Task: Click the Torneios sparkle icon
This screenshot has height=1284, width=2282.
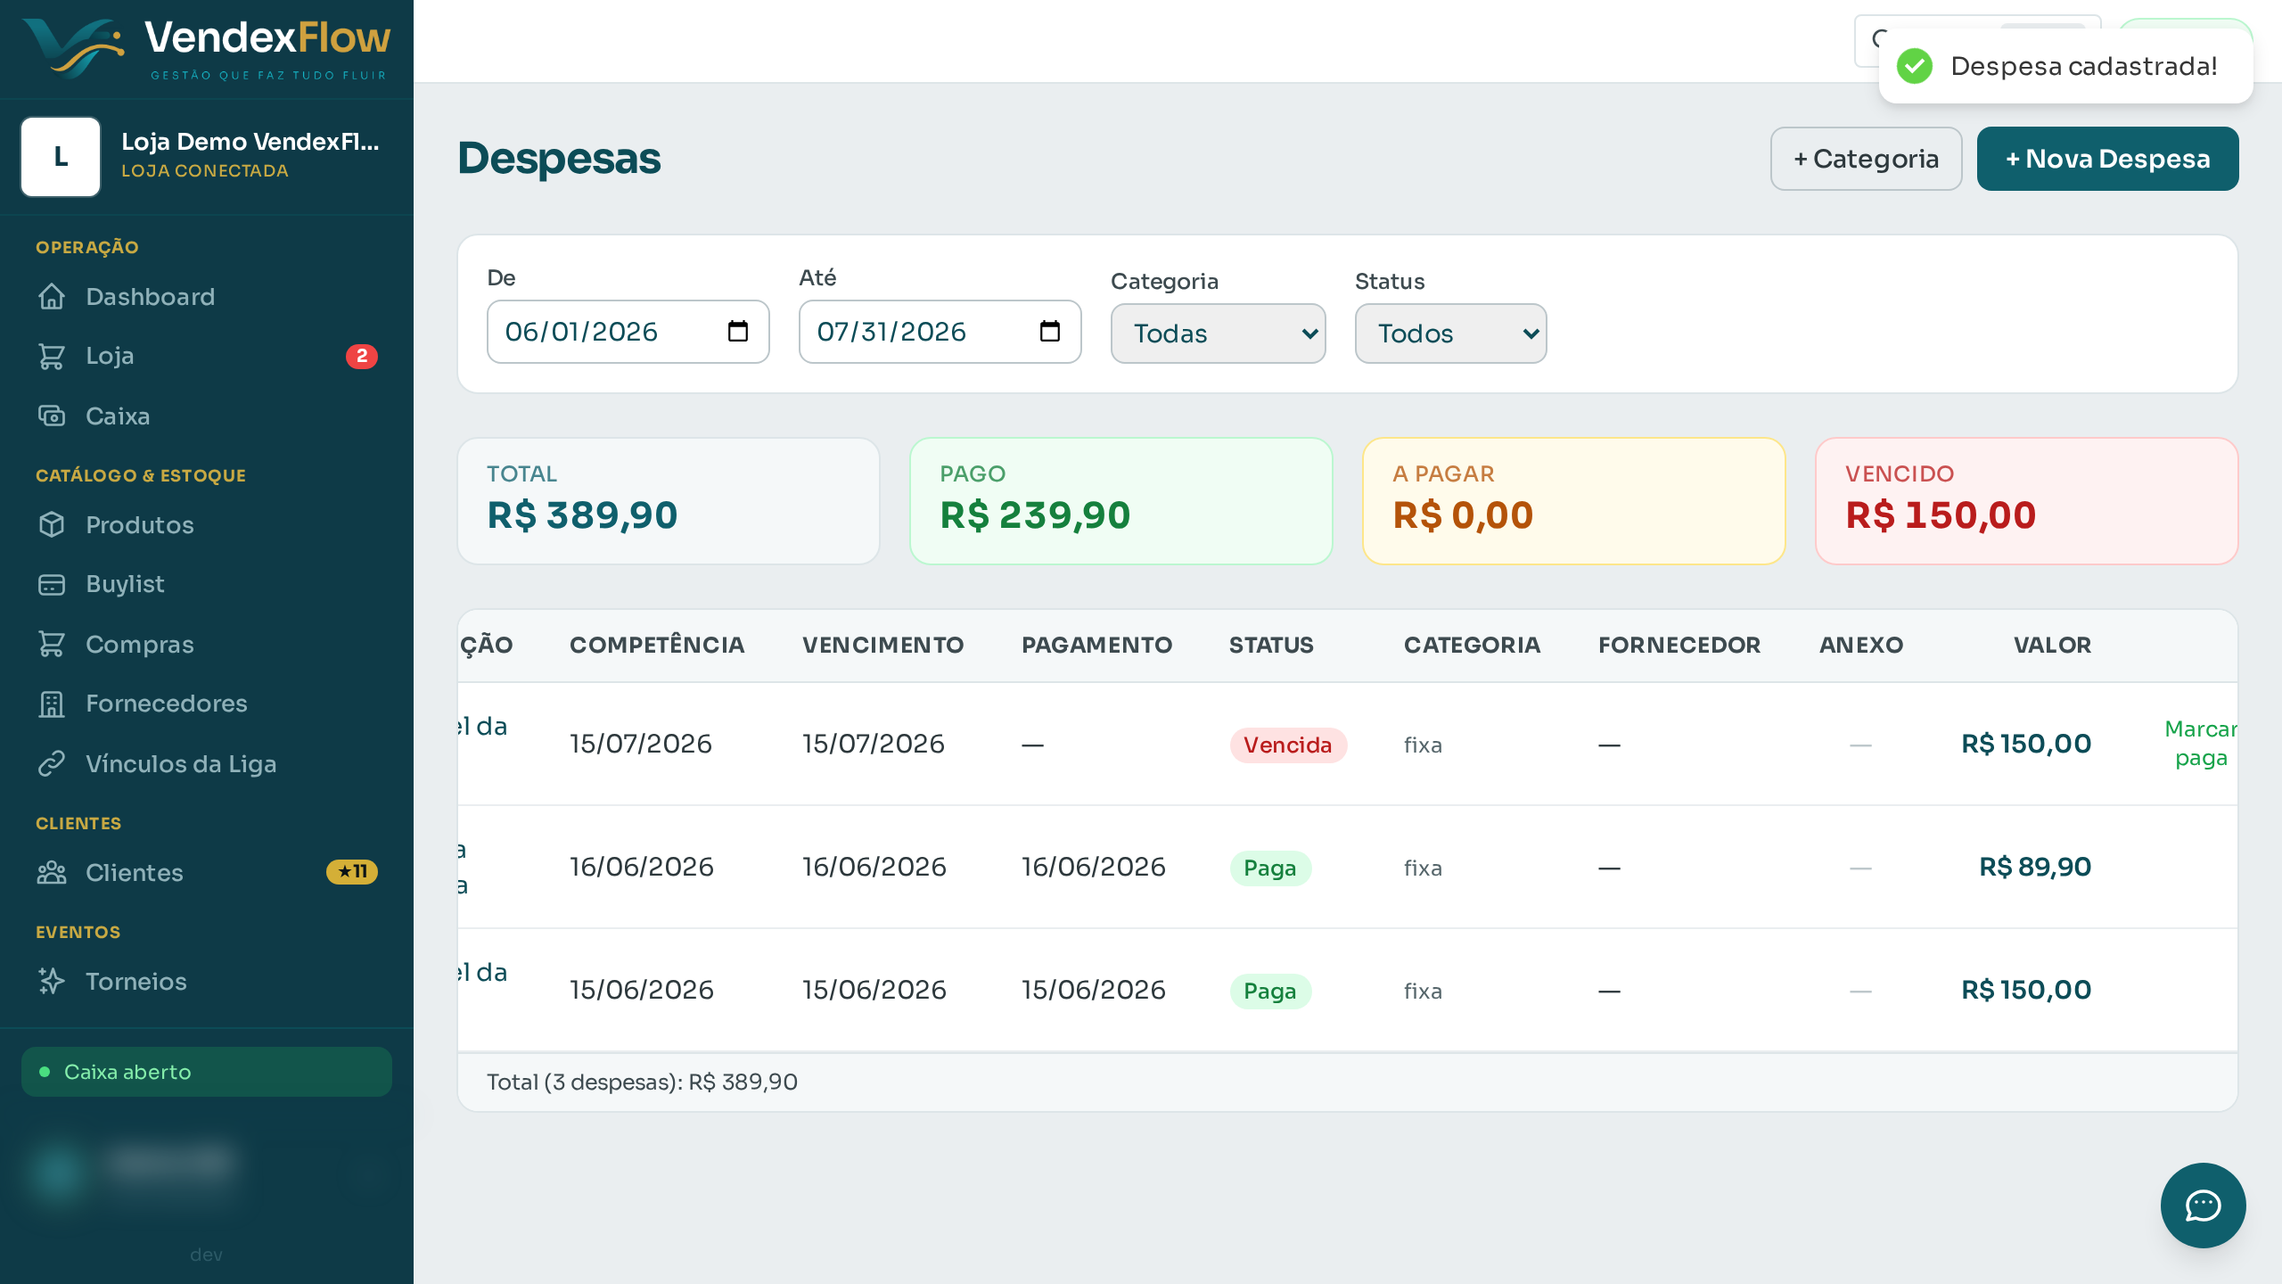Action: 52,982
